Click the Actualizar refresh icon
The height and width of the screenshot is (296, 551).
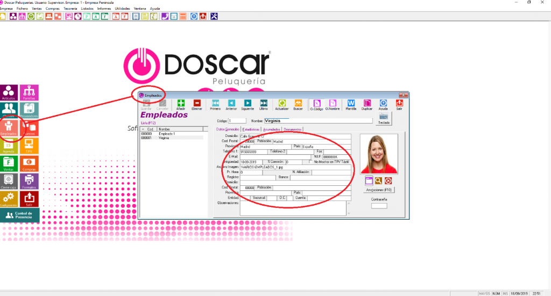282,105
